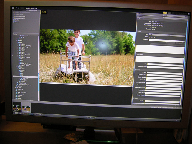The image size is (192, 144).
Task: Collapse the Description section
Action: [x=136, y=54]
